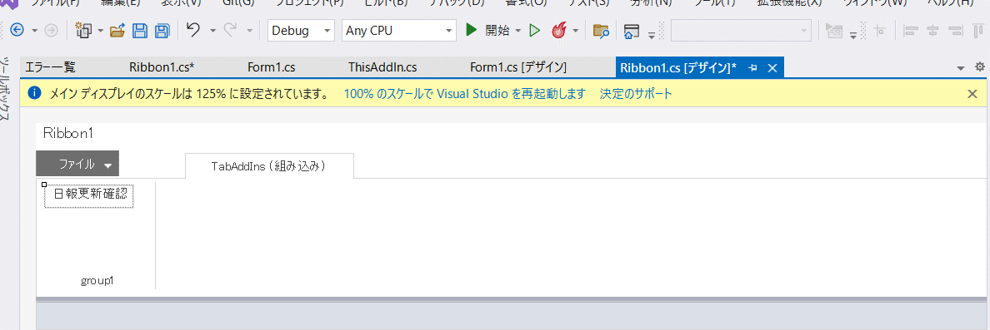Close the Ribbon1.cs [デザイン] tab

click(772, 67)
